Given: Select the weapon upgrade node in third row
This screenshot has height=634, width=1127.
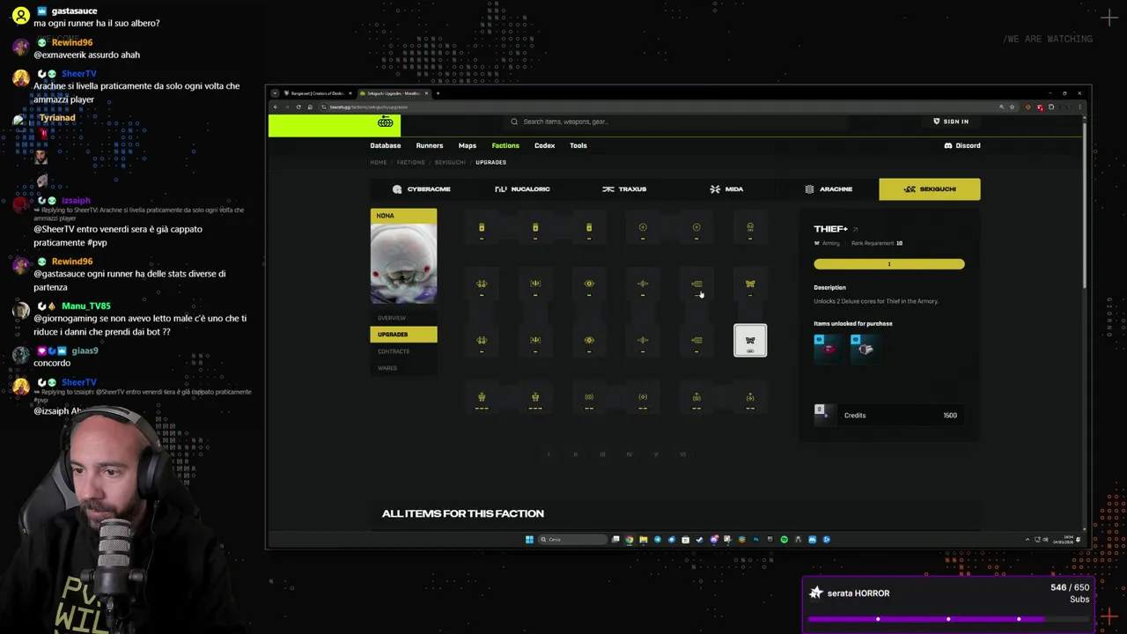Looking at the screenshot, I should pyautogui.click(x=696, y=340).
